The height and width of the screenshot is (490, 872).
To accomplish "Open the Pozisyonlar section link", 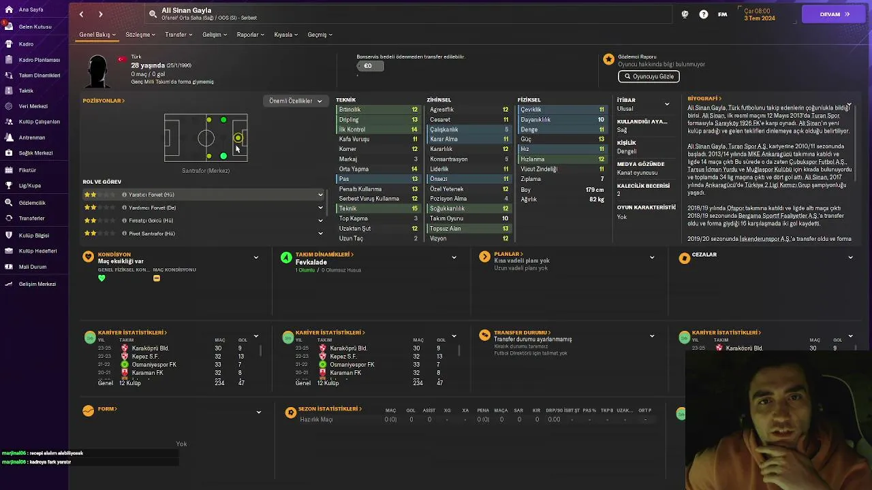I will [x=104, y=101].
